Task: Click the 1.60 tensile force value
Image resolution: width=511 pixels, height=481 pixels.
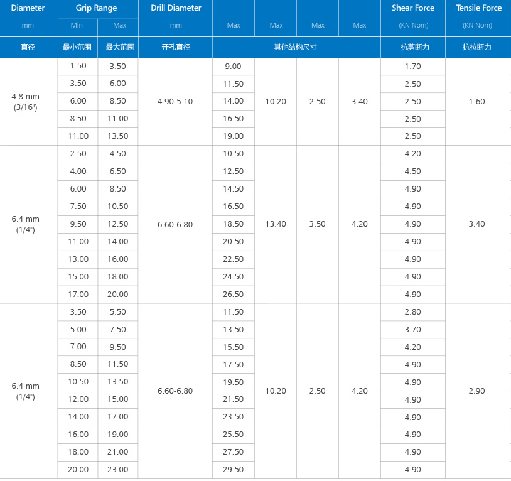Action: click(477, 101)
